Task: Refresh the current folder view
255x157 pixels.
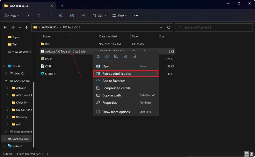Action: 169,27
